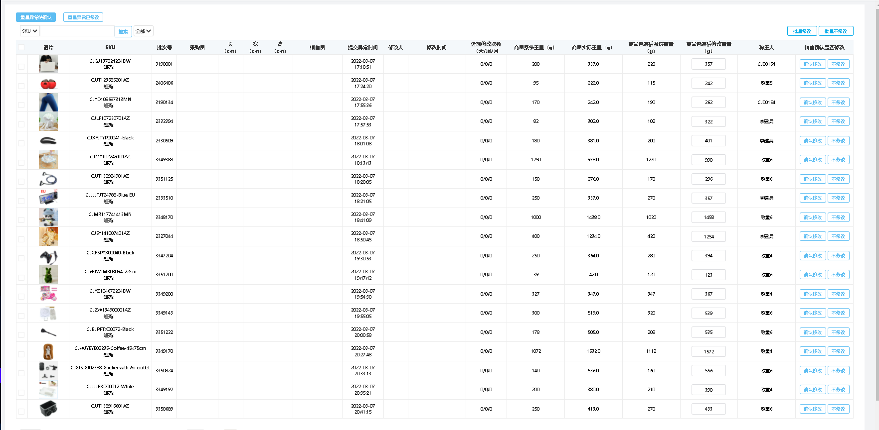Click 确认修改 for row CJYZ104672204DW

[x=813, y=294]
